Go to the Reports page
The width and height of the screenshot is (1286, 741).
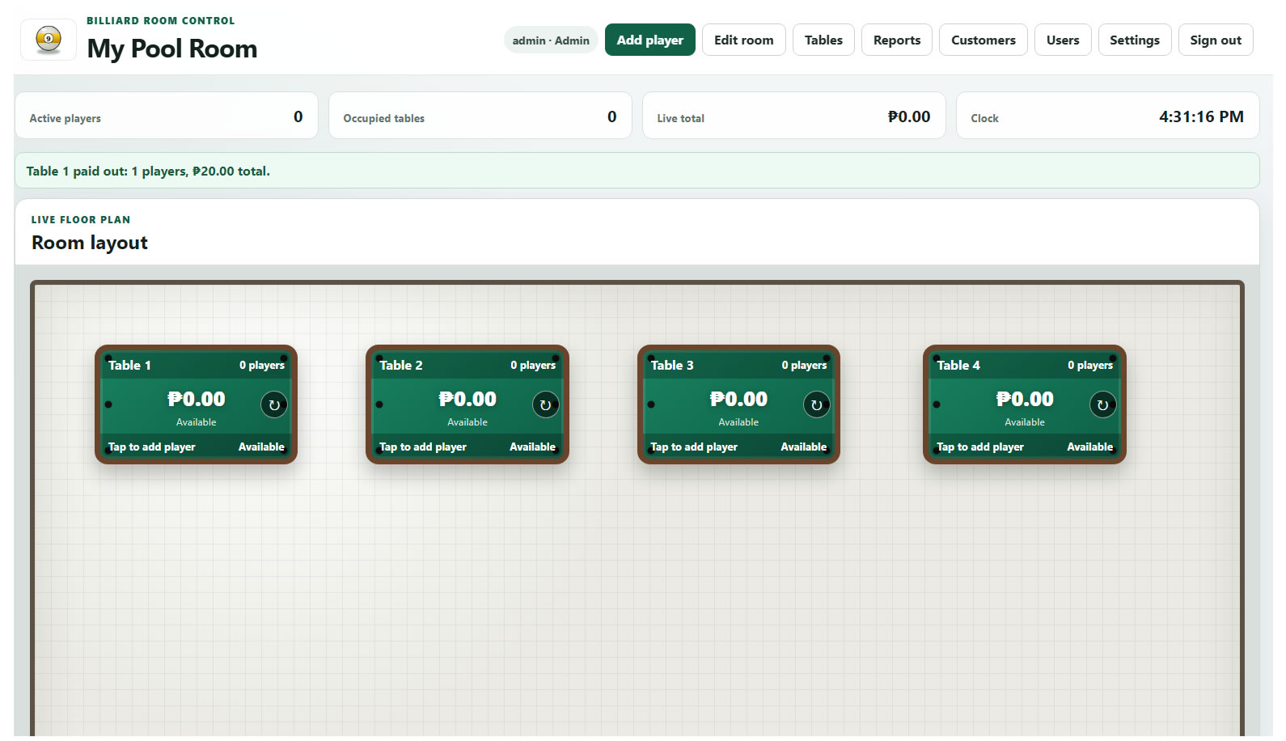(x=896, y=40)
